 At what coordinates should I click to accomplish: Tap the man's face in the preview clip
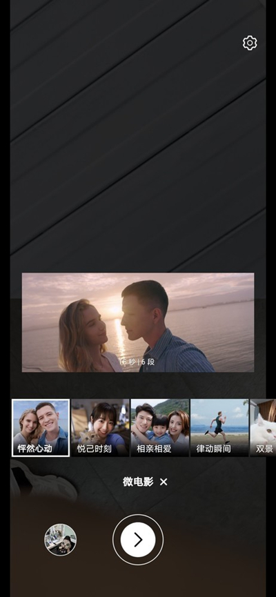click(x=143, y=311)
